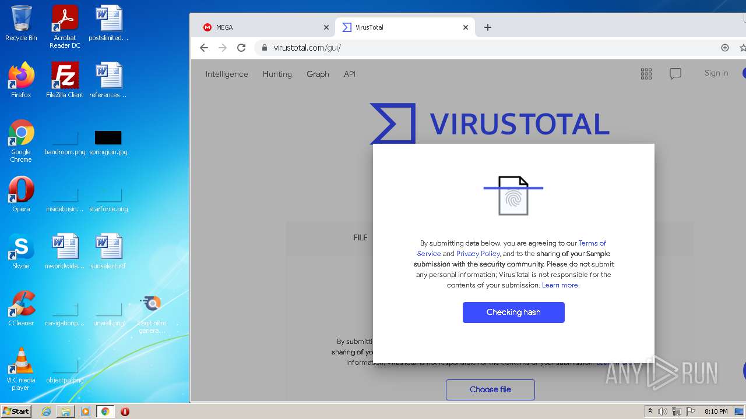Launch Firefox from the desktop
Image resolution: width=746 pixels, height=419 pixels.
pos(21,80)
